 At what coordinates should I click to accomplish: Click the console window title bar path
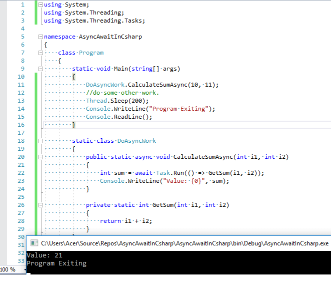click(x=185, y=243)
